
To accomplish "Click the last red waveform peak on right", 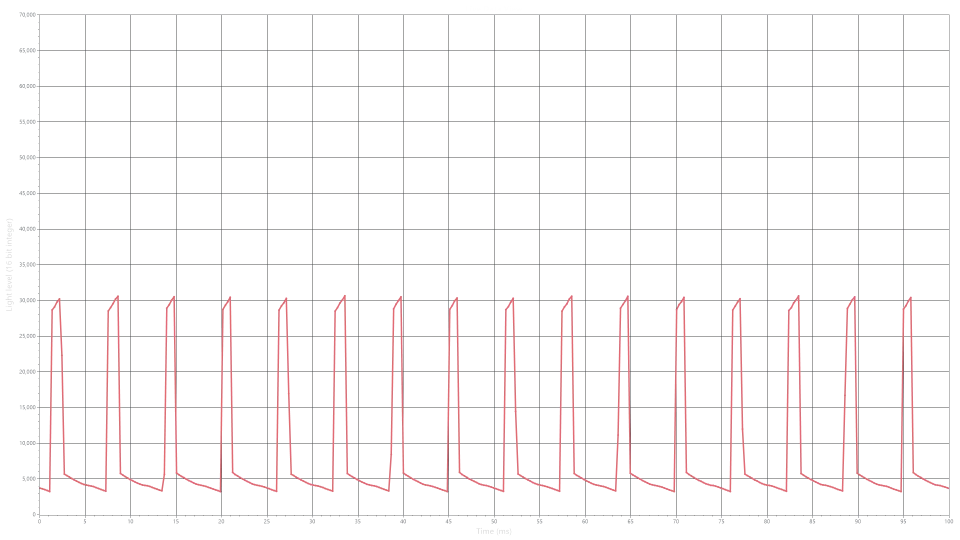I will tap(910, 298).
